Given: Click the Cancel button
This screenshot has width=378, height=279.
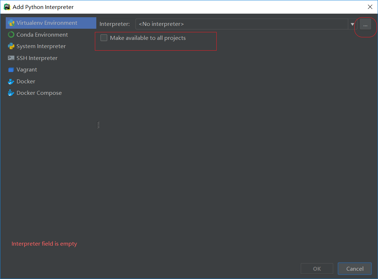Looking at the screenshot, I should tap(355, 269).
